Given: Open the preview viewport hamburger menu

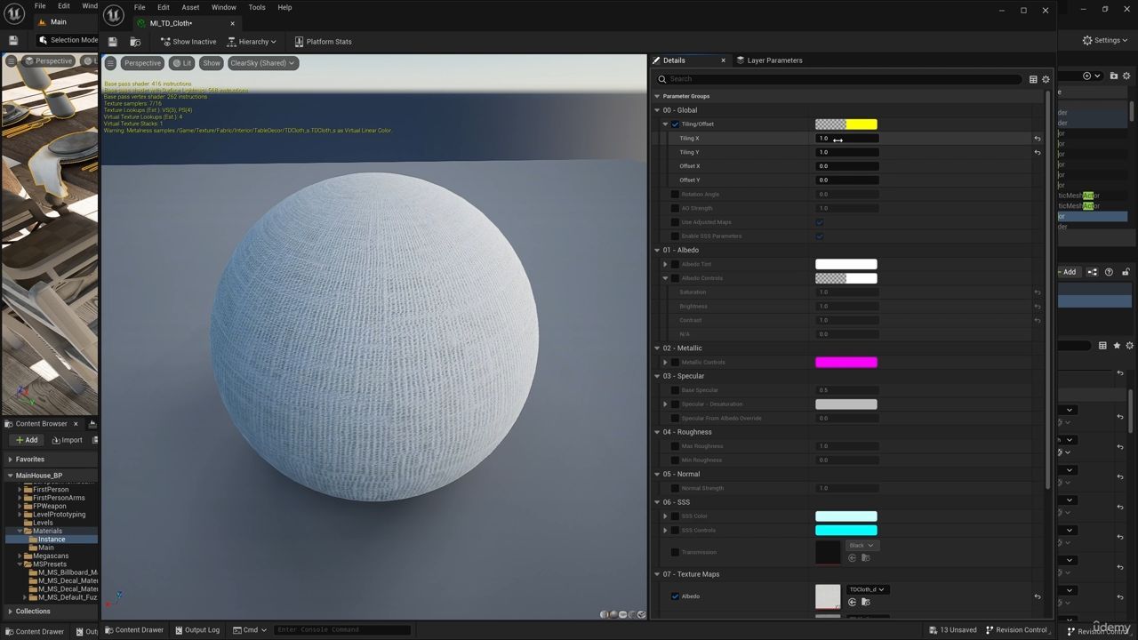Looking at the screenshot, I should tap(110, 63).
